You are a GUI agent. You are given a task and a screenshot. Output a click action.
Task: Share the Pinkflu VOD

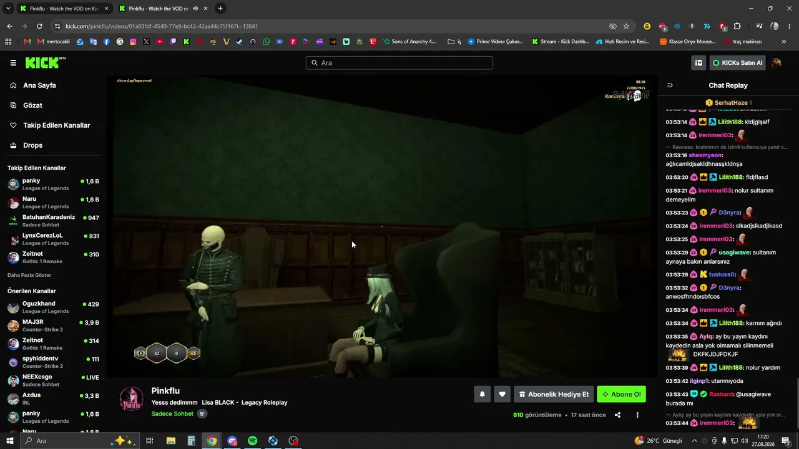(x=617, y=415)
